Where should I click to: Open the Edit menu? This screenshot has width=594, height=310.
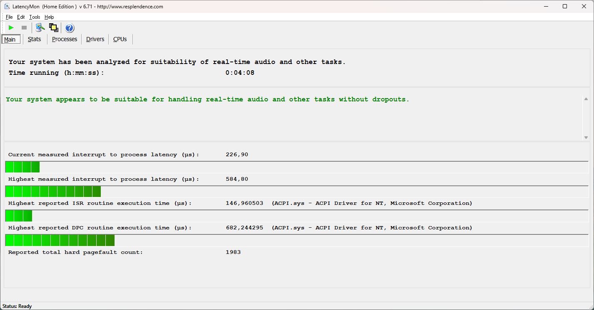(21, 17)
